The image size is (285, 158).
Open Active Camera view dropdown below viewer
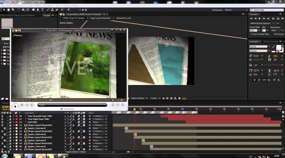[x=139, y=98]
